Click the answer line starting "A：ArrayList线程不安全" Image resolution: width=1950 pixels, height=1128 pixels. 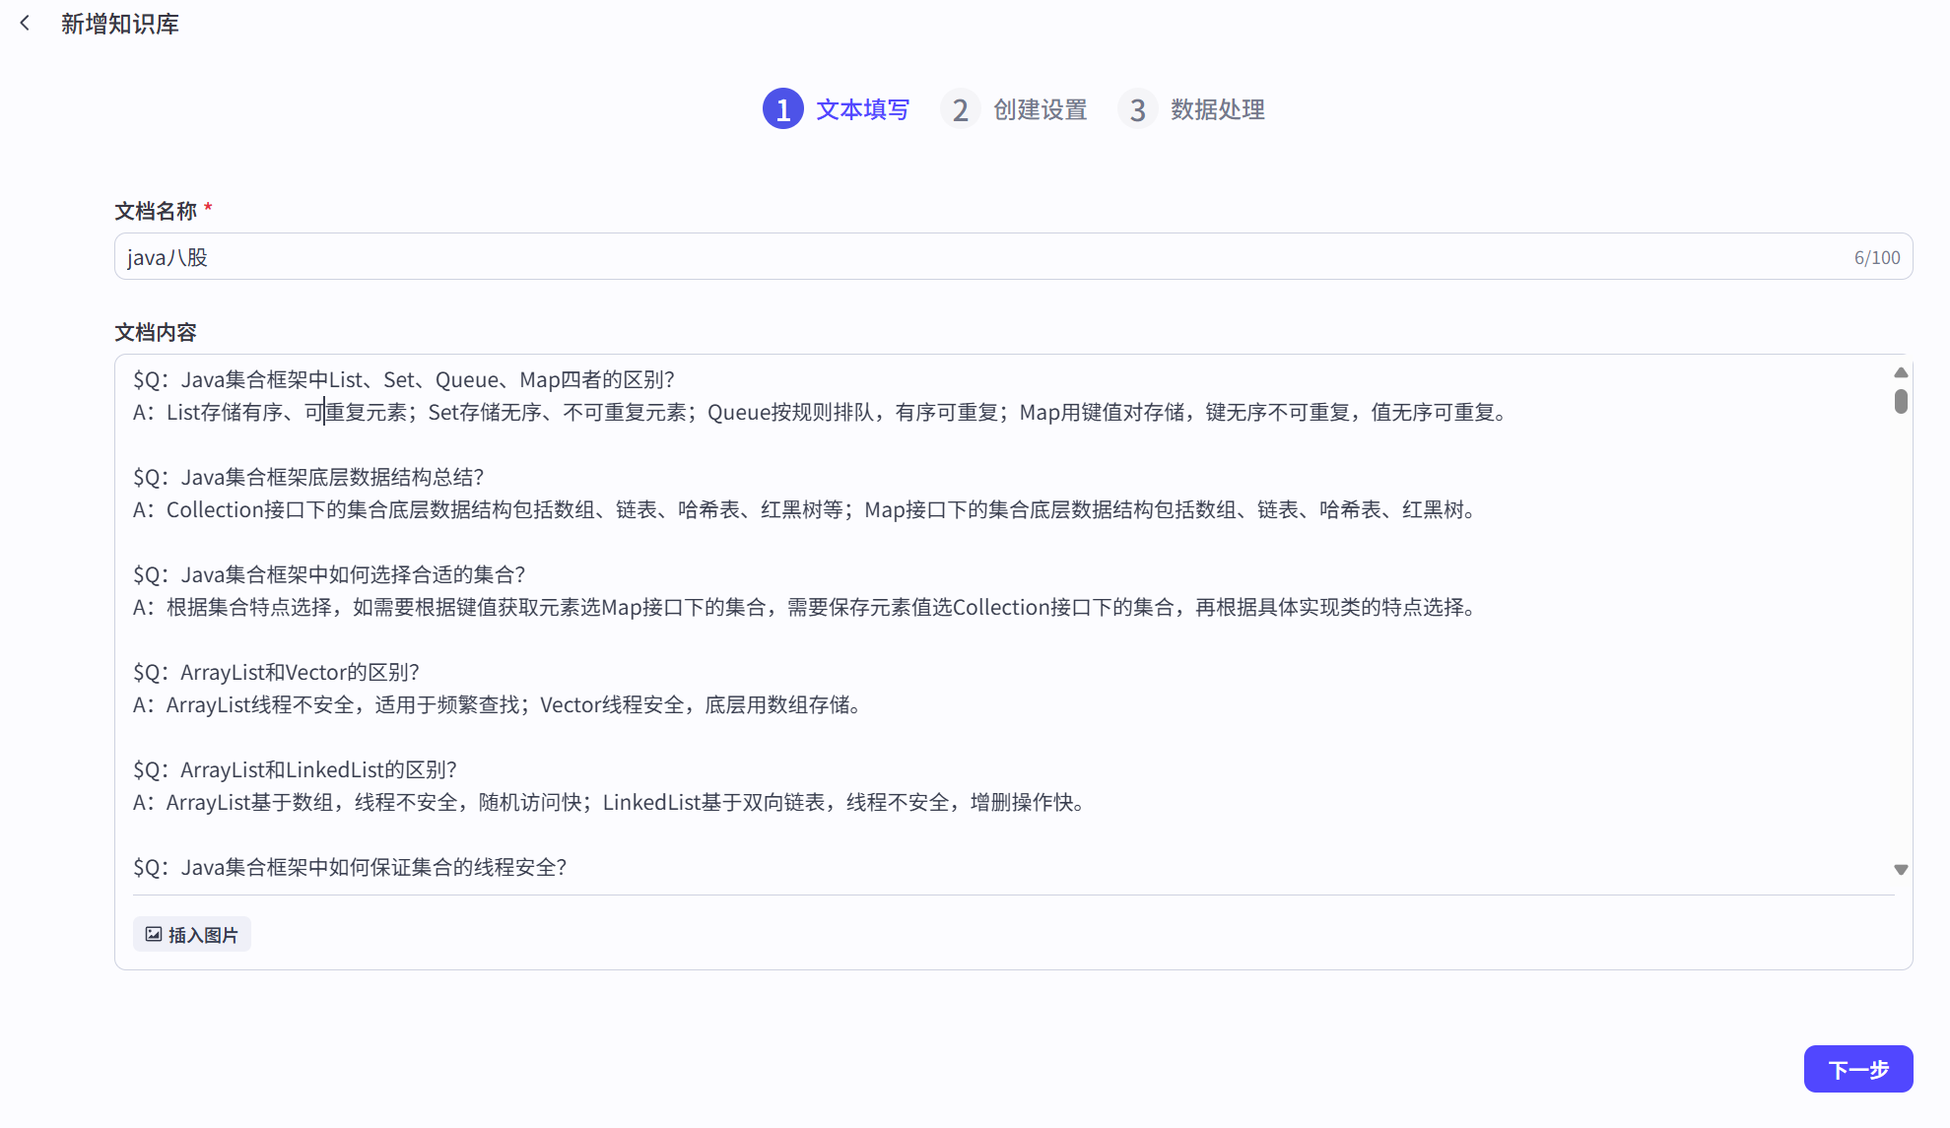click(498, 704)
